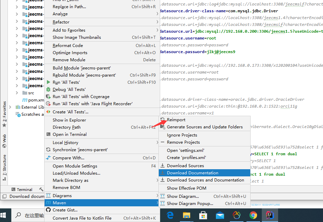The height and width of the screenshot is (222, 323).
Task: Click the Show Diagram icon
Action: coord(163,196)
